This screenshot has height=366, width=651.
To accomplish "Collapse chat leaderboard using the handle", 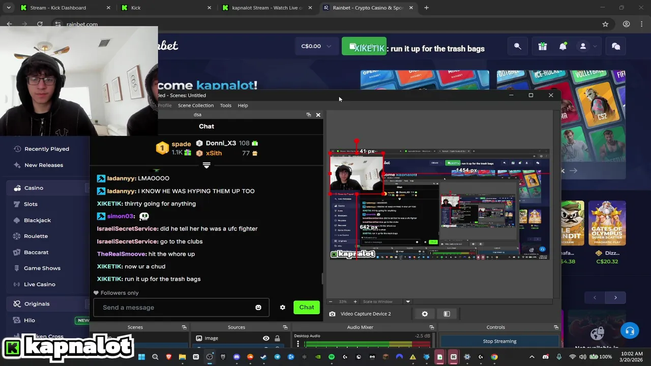I will (x=206, y=166).
